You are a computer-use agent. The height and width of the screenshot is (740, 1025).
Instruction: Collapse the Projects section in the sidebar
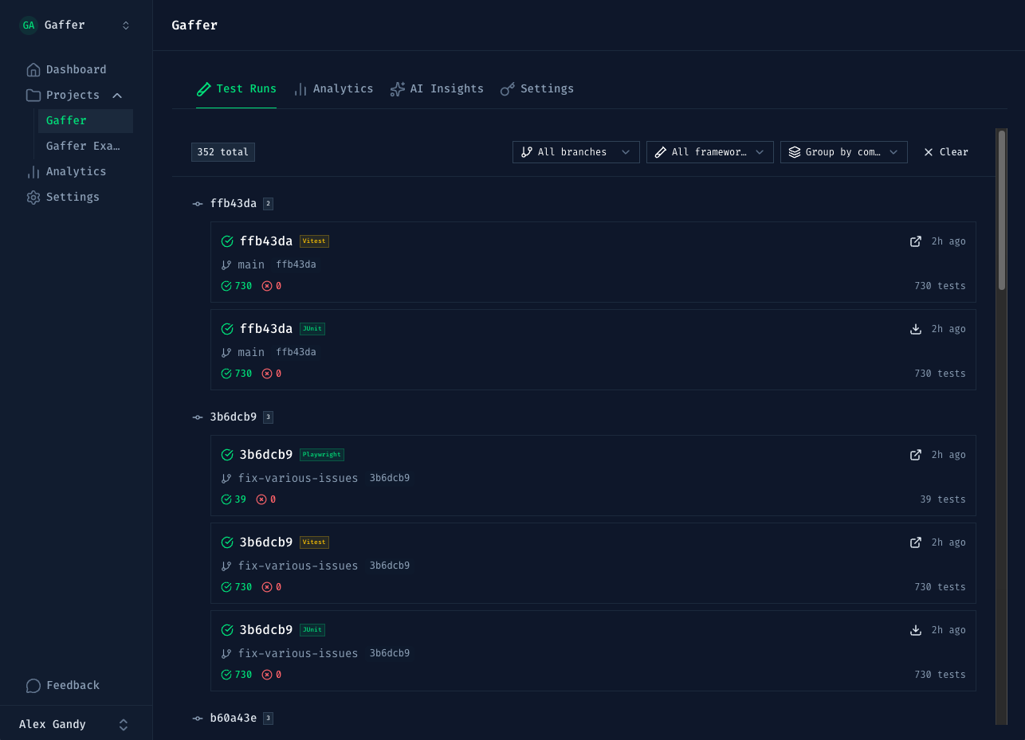[x=116, y=95]
